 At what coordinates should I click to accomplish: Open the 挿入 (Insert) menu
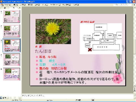point(30,5)
